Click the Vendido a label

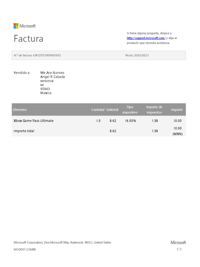22,73
